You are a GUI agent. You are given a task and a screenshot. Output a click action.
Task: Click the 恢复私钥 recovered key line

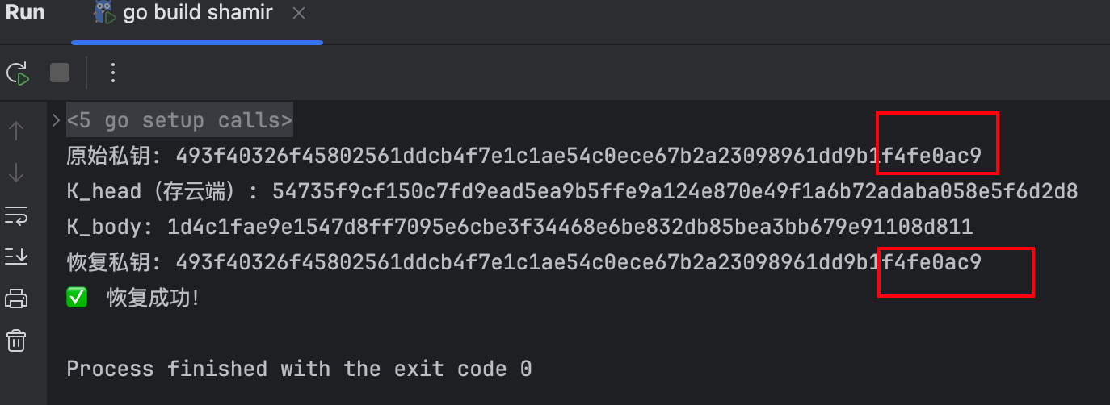pos(523,262)
